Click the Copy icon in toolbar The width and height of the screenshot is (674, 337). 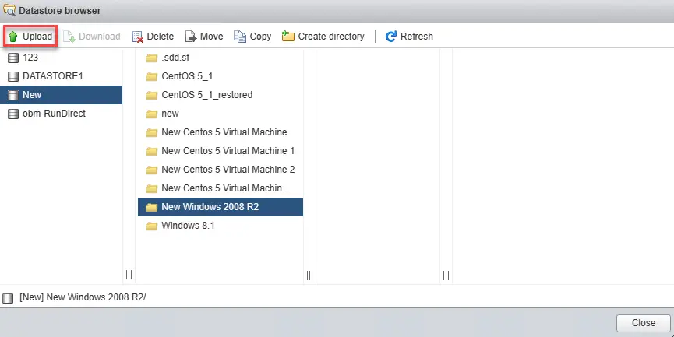pos(240,37)
